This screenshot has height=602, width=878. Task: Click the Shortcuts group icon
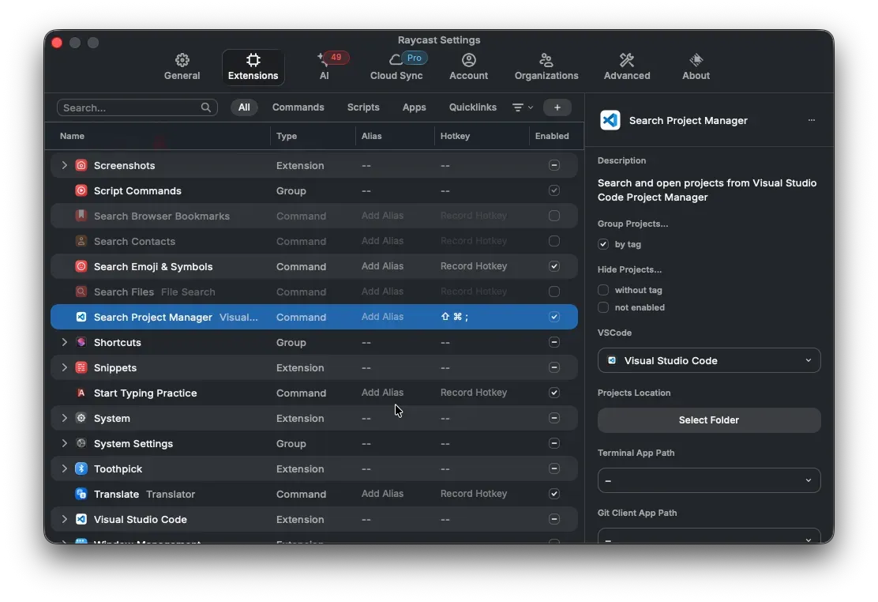point(81,342)
